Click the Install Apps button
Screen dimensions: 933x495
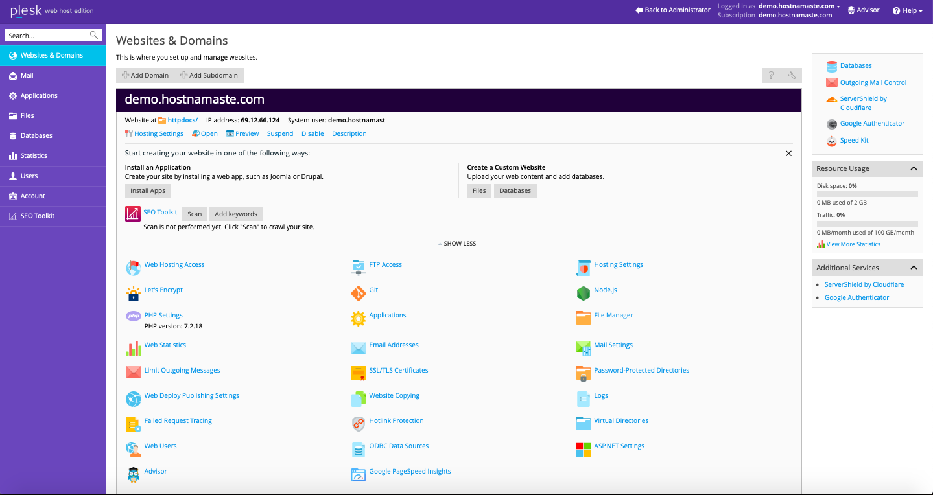point(148,191)
